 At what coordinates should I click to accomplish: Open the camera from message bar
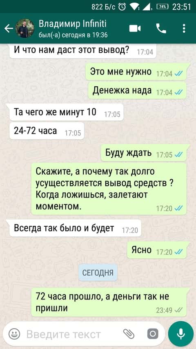click(153, 334)
